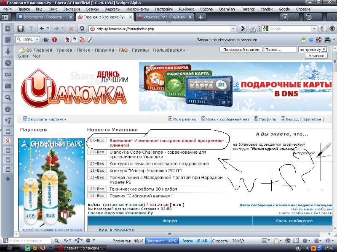Open the Torrents menu
The image size is (337, 252).
pos(248,9)
